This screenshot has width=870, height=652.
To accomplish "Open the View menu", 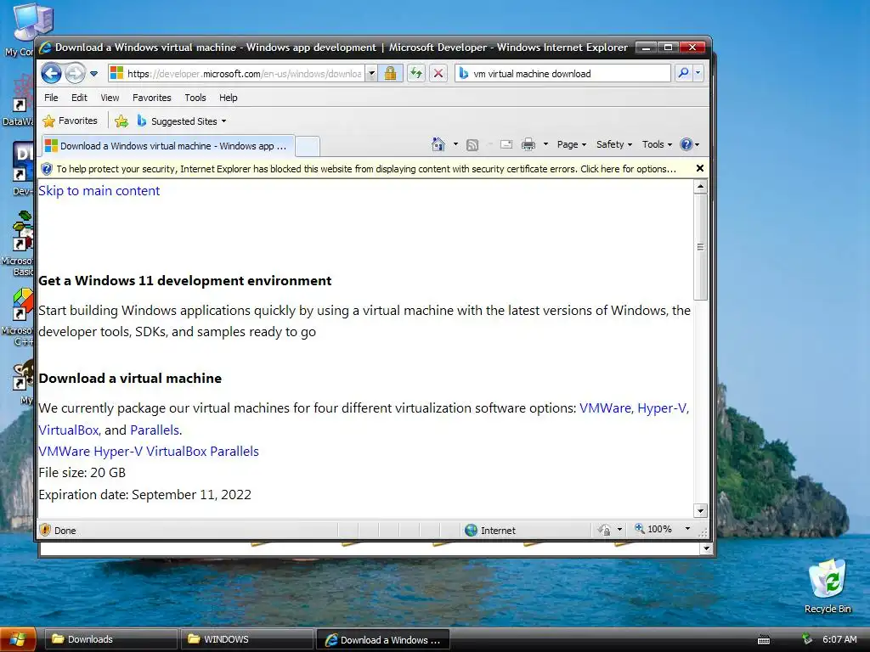I will [x=110, y=98].
